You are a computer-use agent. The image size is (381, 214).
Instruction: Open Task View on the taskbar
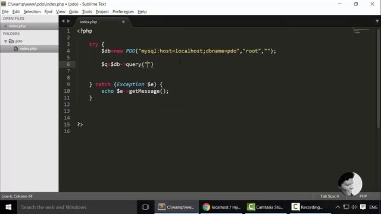click(145, 207)
